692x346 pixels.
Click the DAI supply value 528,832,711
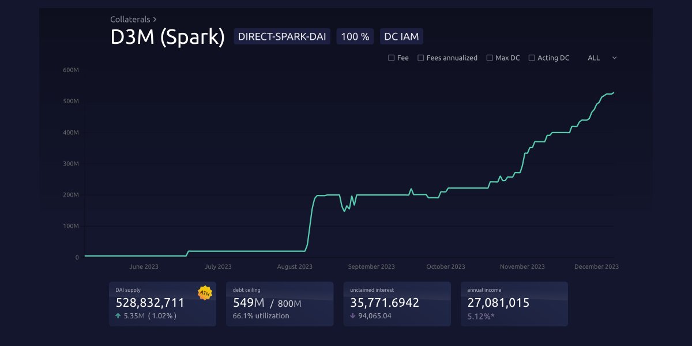coord(150,303)
